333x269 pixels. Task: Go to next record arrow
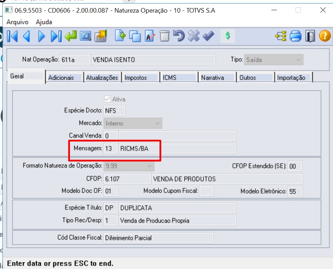point(41,36)
